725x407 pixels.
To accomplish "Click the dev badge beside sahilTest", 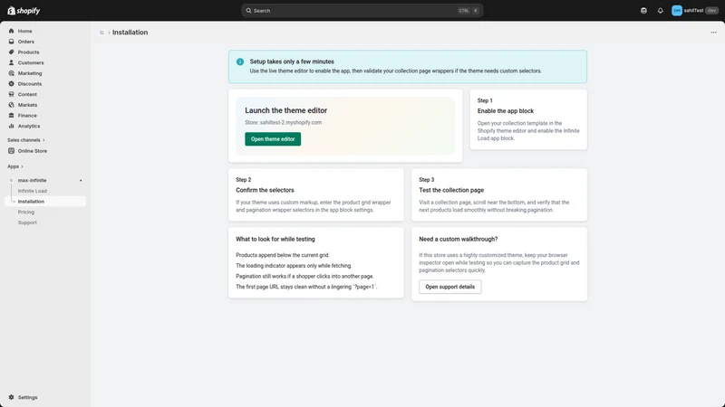I will [x=711, y=11].
